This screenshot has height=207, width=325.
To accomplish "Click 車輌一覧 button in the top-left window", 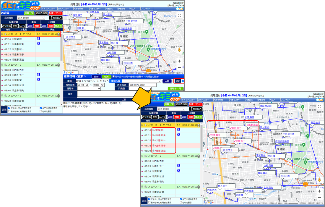I will point(29,13).
